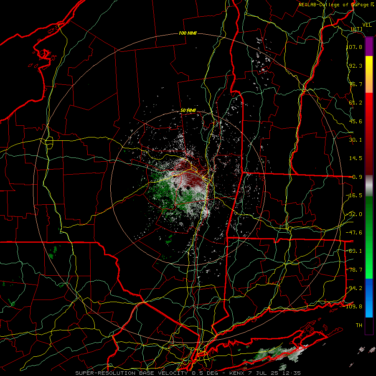Select the 30.1 value on the velocity scale
The height and width of the screenshot is (376, 376).
click(x=356, y=140)
